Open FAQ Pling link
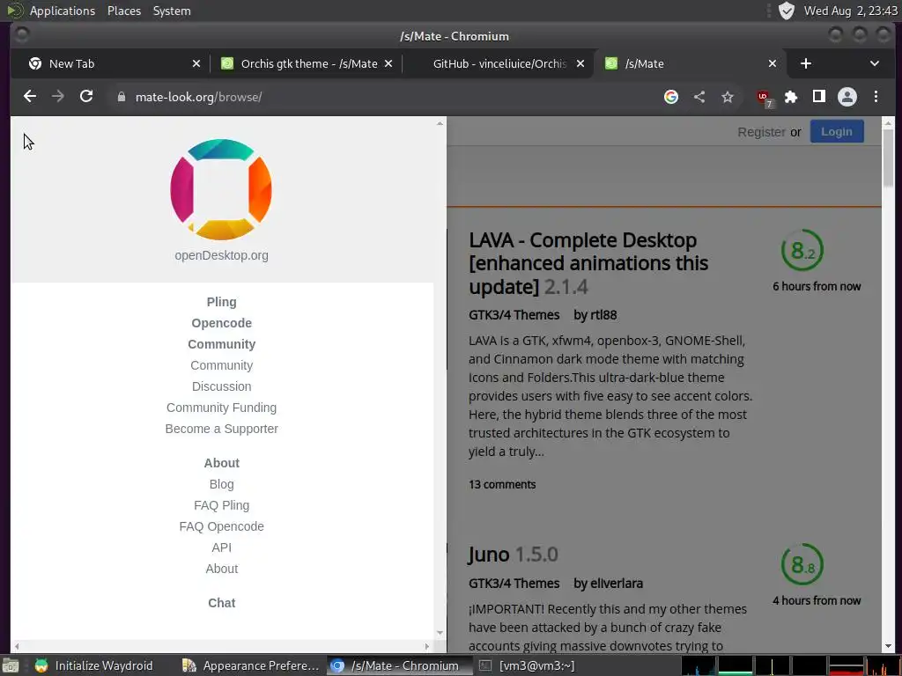 pos(221,505)
